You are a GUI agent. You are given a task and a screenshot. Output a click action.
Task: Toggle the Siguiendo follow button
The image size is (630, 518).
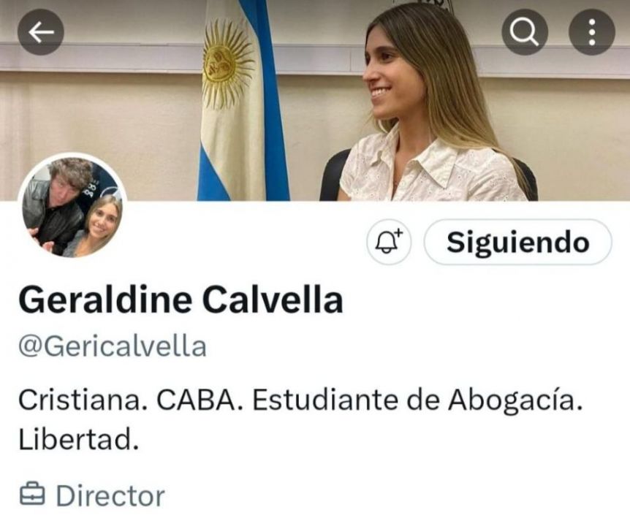coord(518,242)
